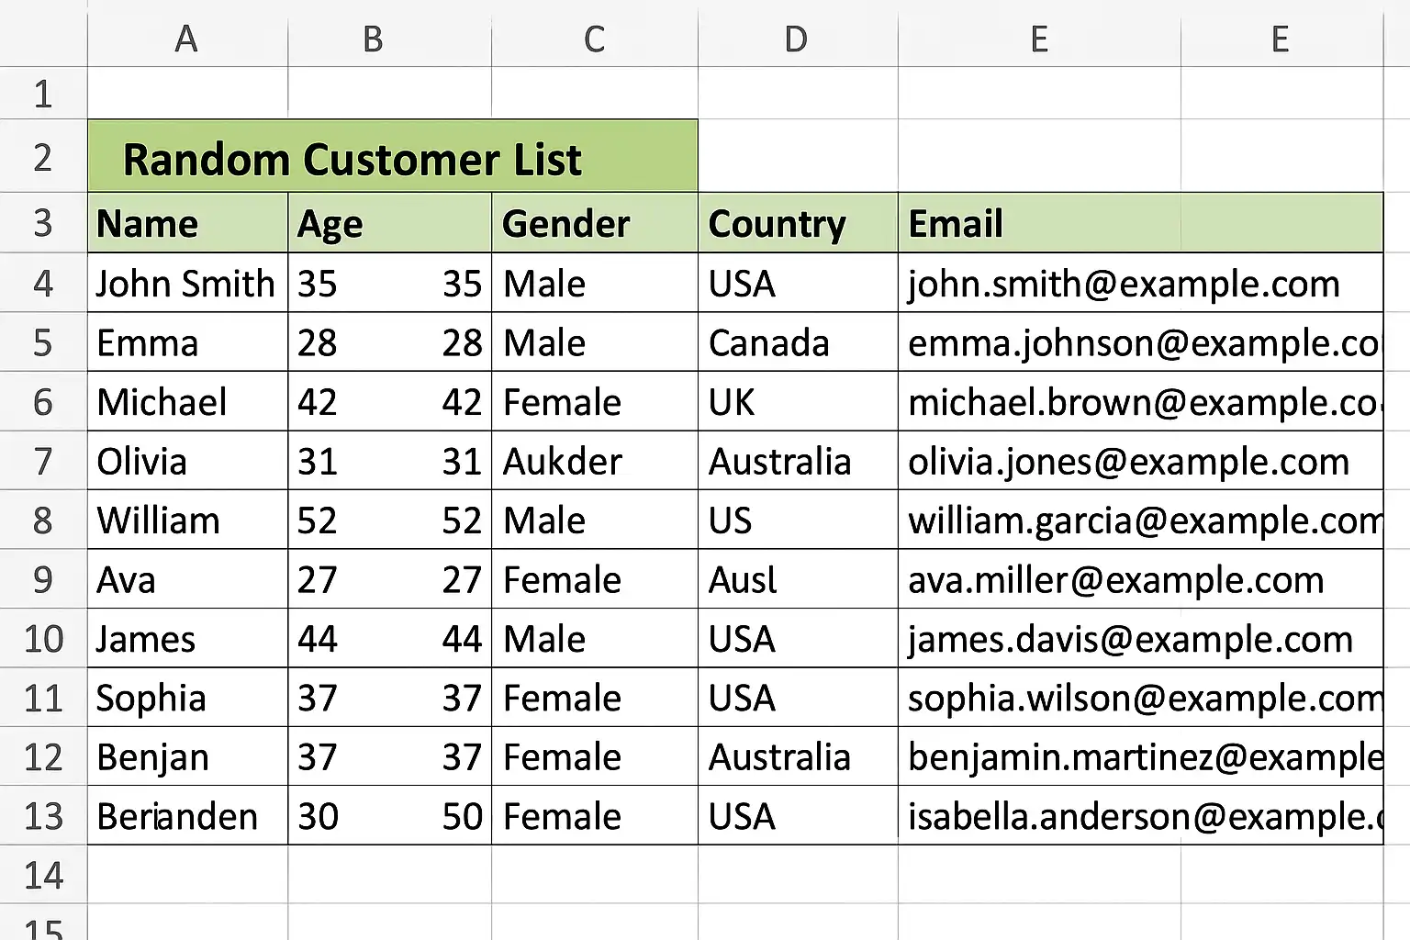Select the Berianden name cell
This screenshot has height=940, width=1410.
(x=187, y=816)
